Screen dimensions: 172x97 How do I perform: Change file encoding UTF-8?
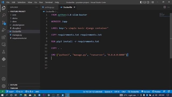(117, 92)
